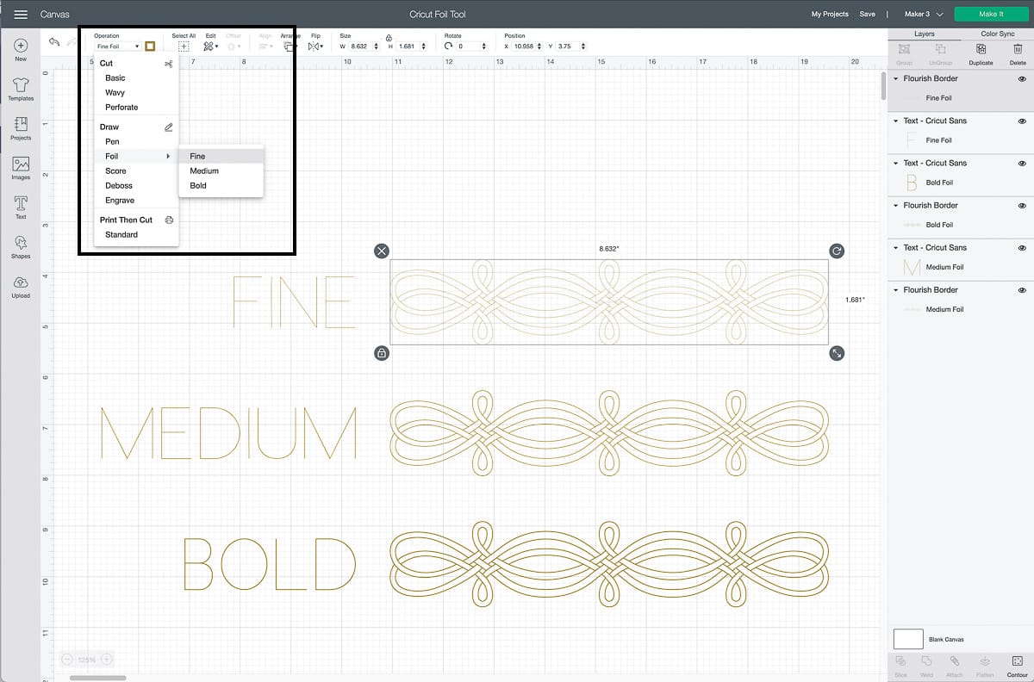
Task: Open the operation color swatch
Action: coord(150,46)
